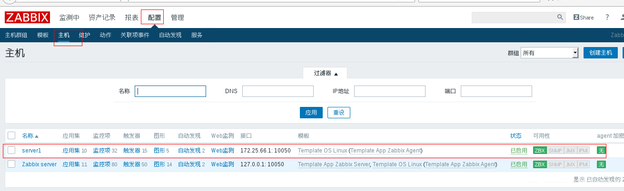624x191 pixels.
Task: Focus the DNS filter field
Action: pos(278,91)
